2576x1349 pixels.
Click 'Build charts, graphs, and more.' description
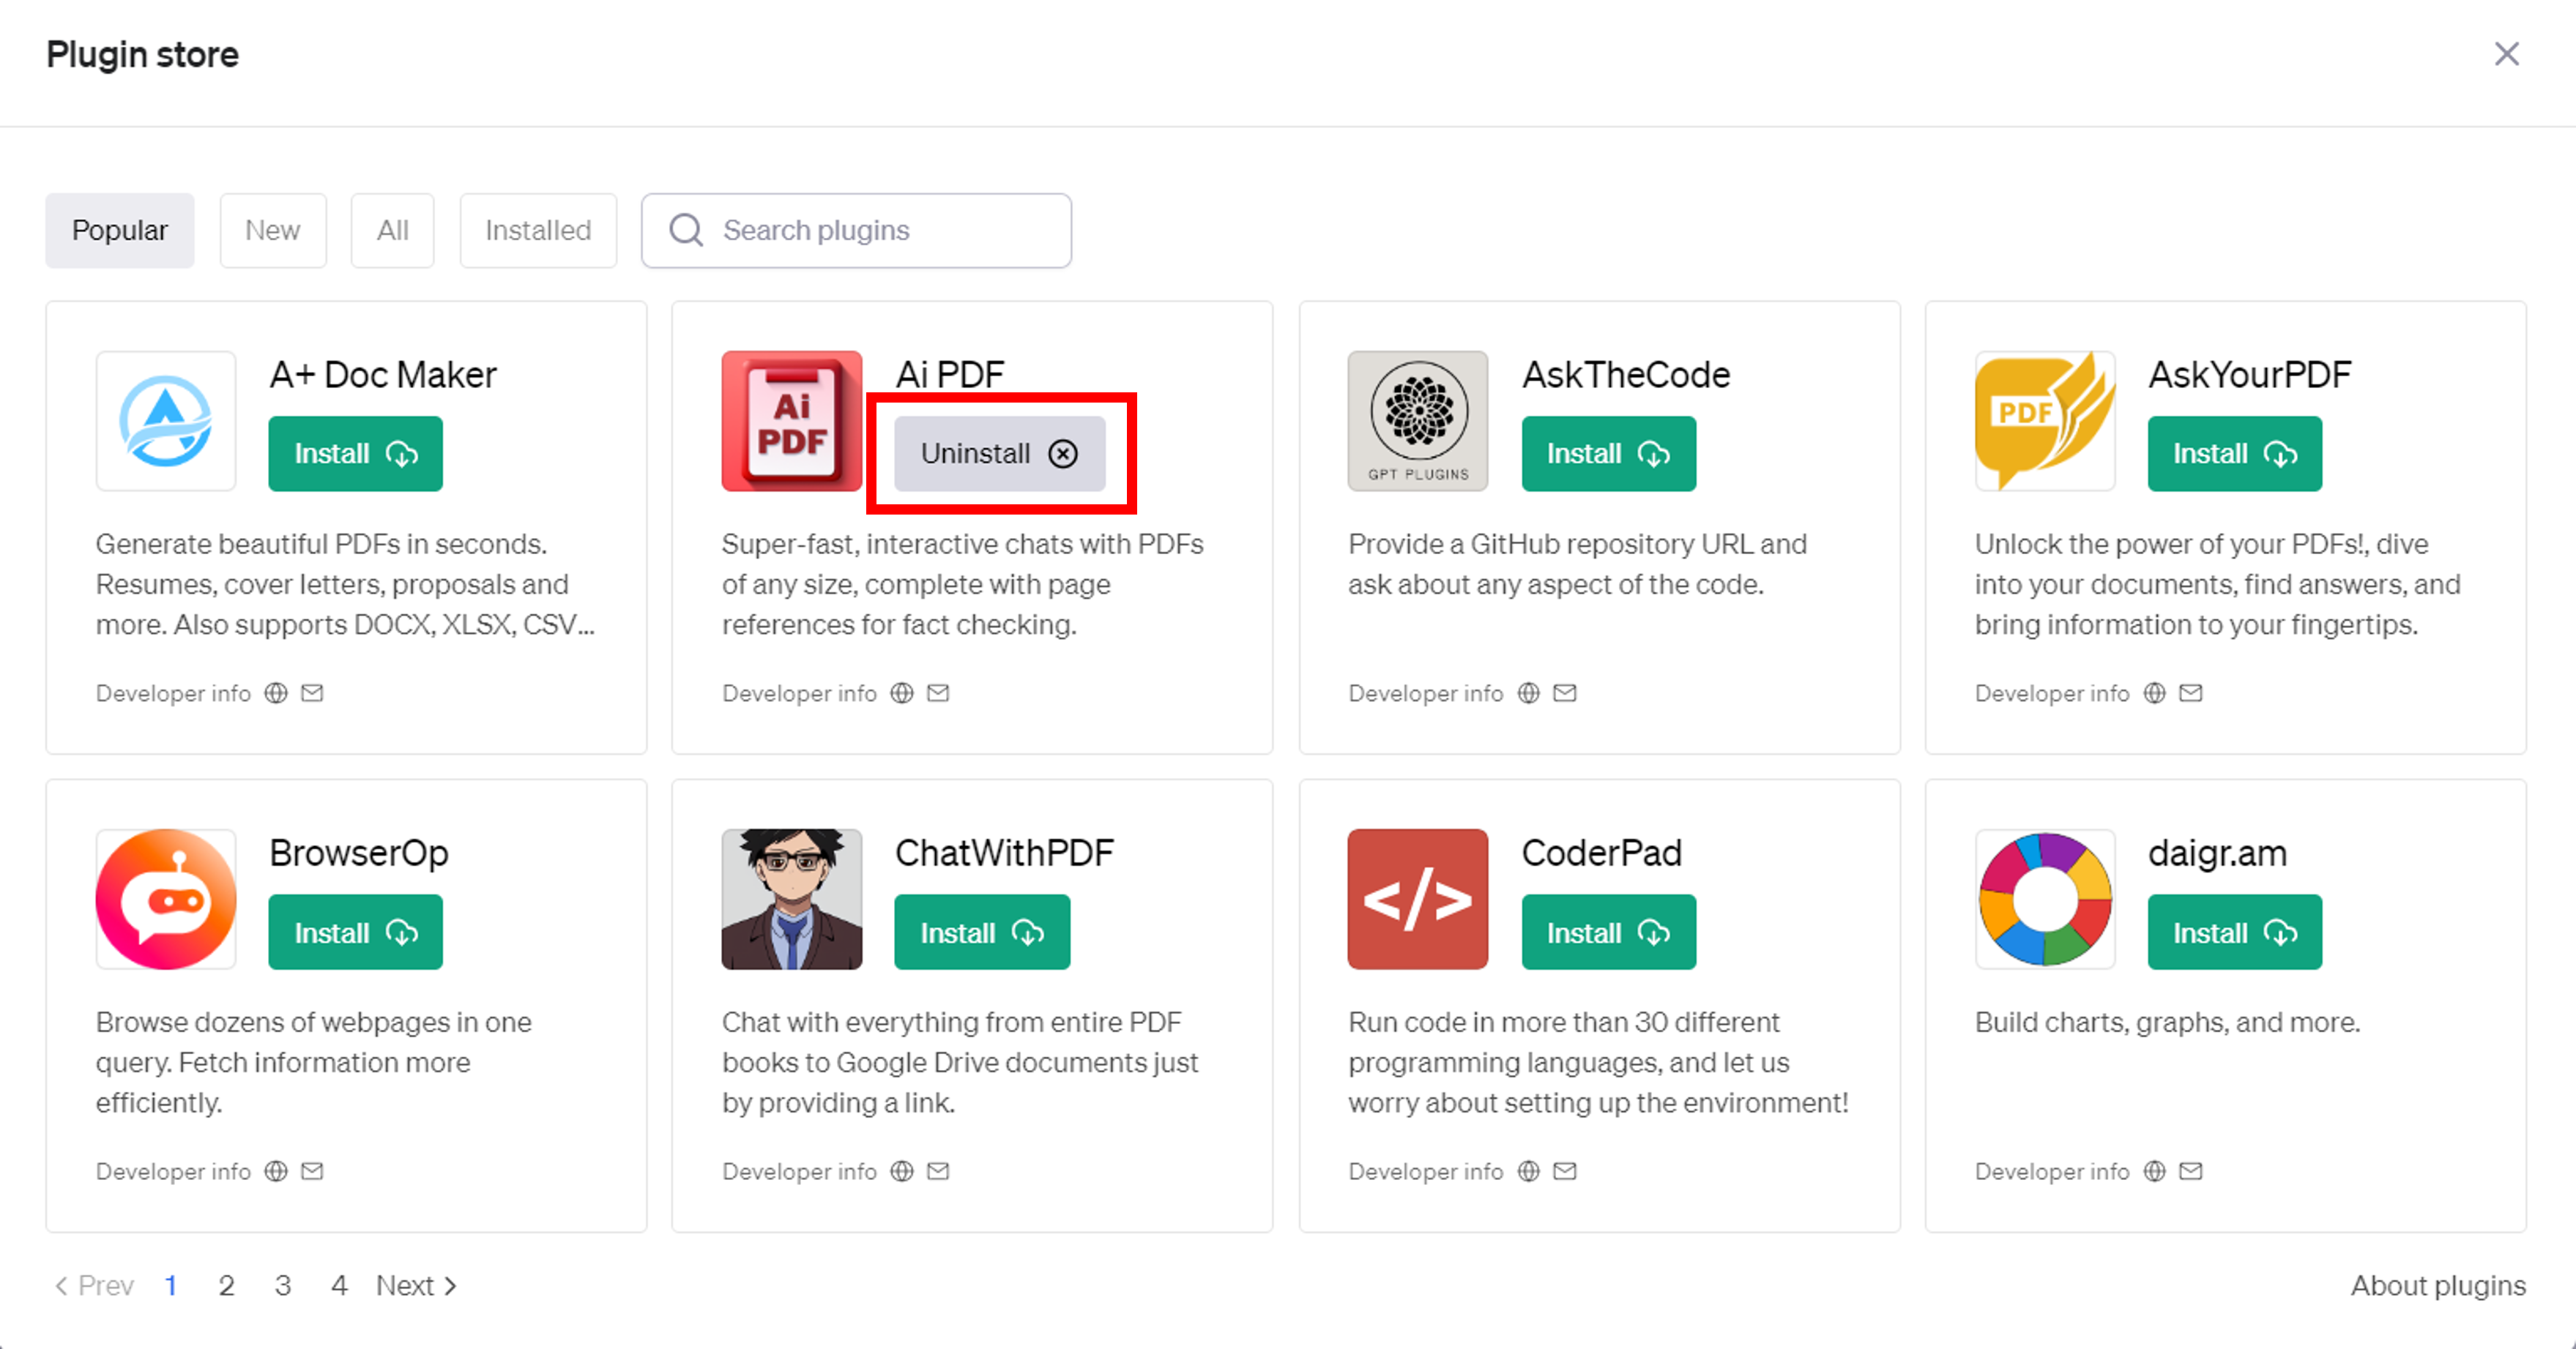(x=2167, y=1023)
